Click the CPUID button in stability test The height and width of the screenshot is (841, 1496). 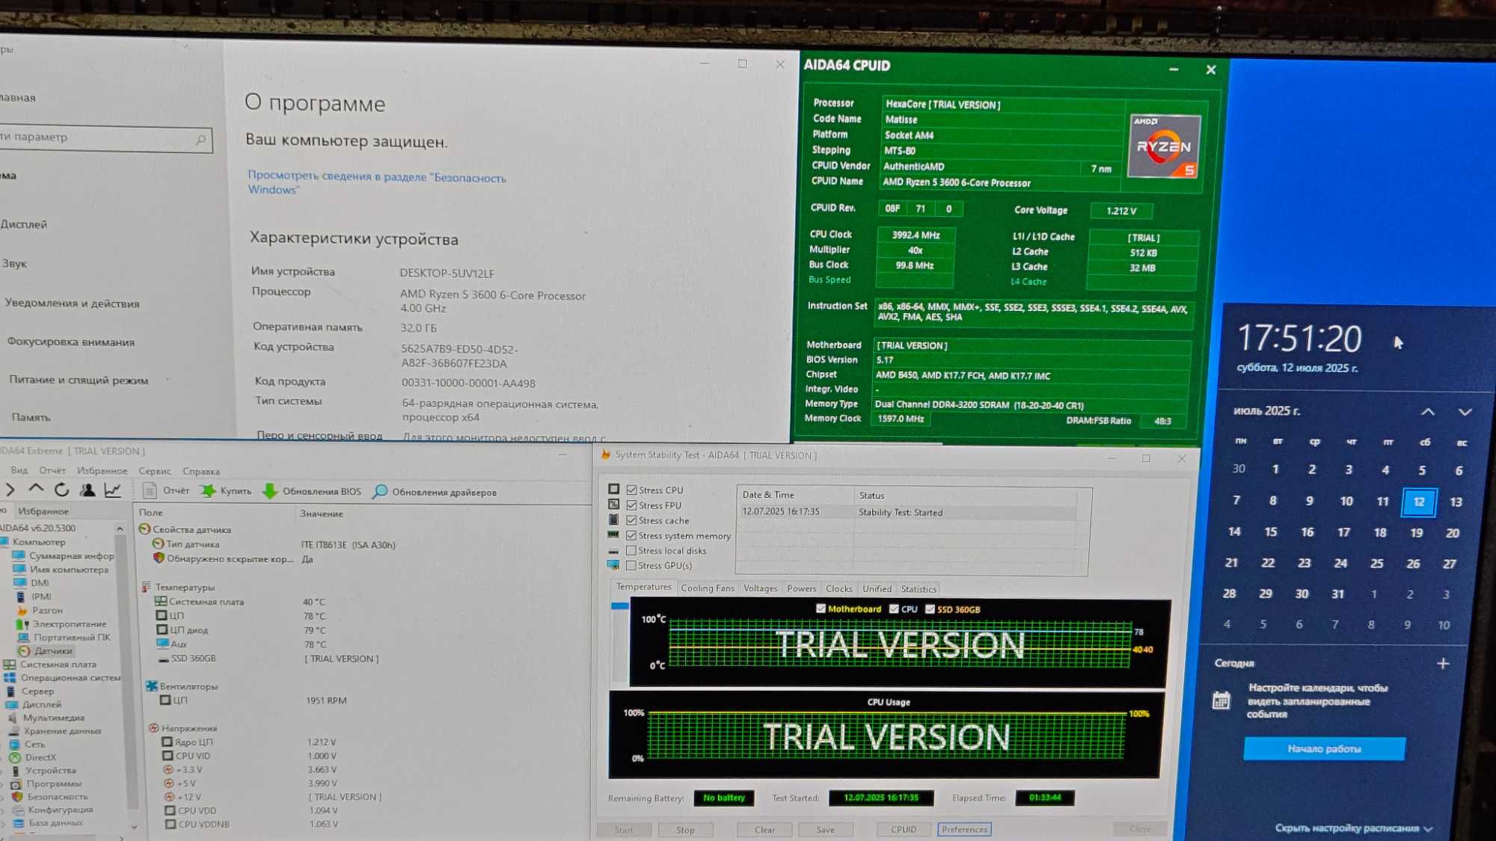pyautogui.click(x=904, y=830)
